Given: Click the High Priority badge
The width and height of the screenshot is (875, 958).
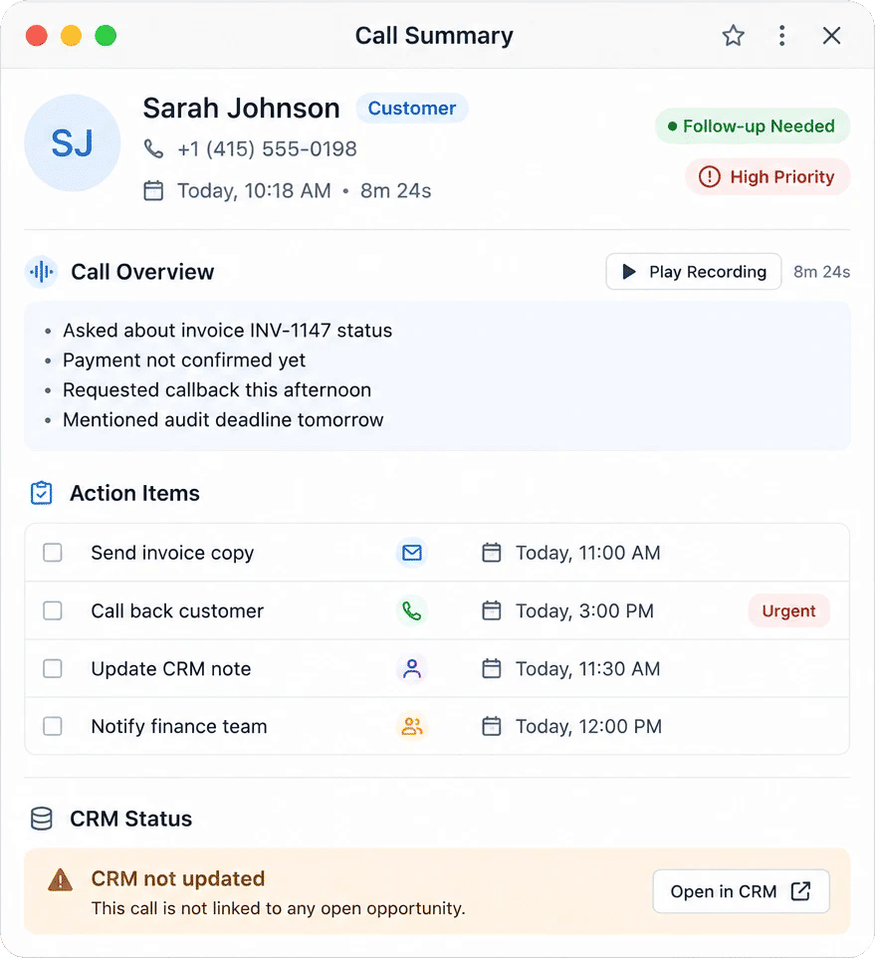Looking at the screenshot, I should click(768, 176).
